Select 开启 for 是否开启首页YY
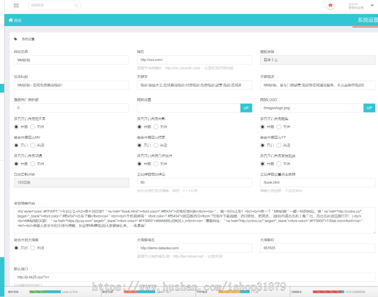 click(263, 145)
